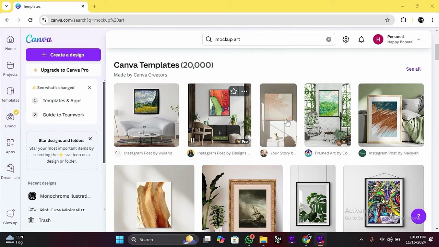Open a new browser tab
Image resolution: width=439 pixels, height=247 pixels.
[x=94, y=6]
